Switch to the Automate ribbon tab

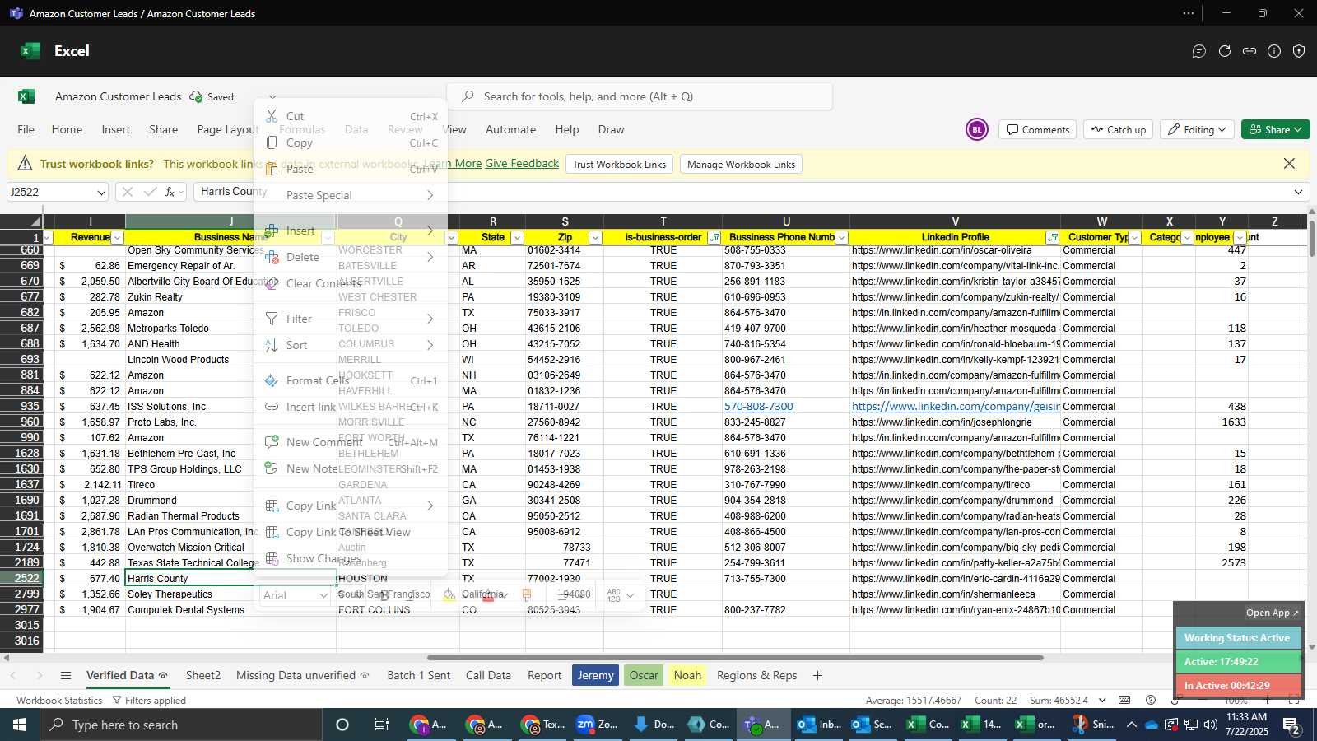[510, 129]
